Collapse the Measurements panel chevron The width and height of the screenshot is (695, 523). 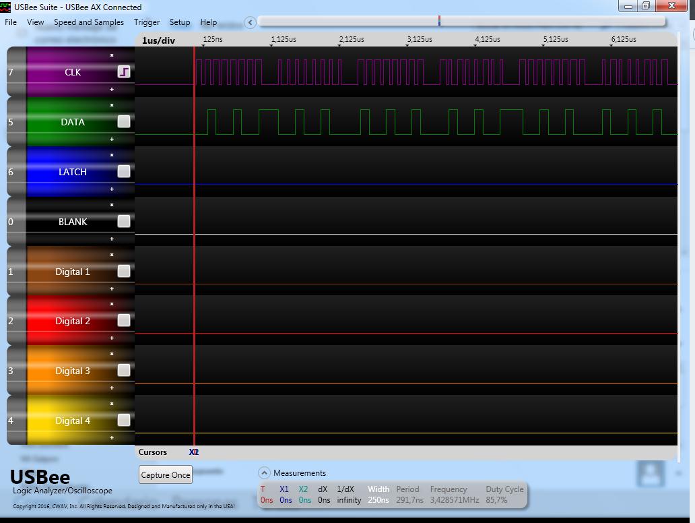point(264,473)
